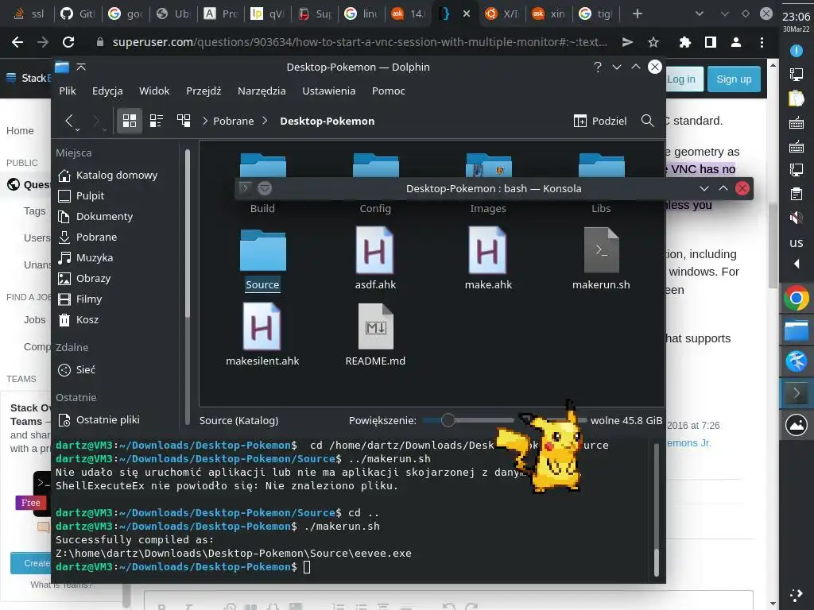
Task: Select the make.ahk file icon
Action: click(487, 250)
